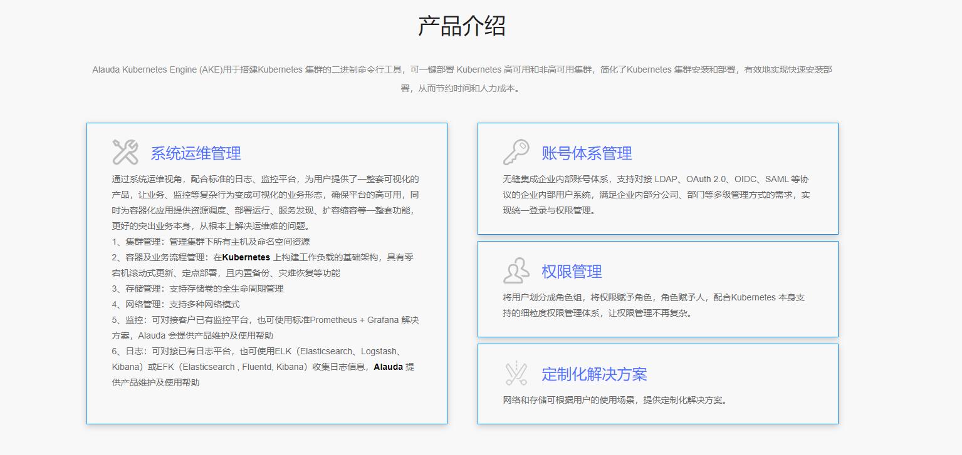Click the 产品介绍 page heading
The height and width of the screenshot is (455, 962).
point(462,26)
